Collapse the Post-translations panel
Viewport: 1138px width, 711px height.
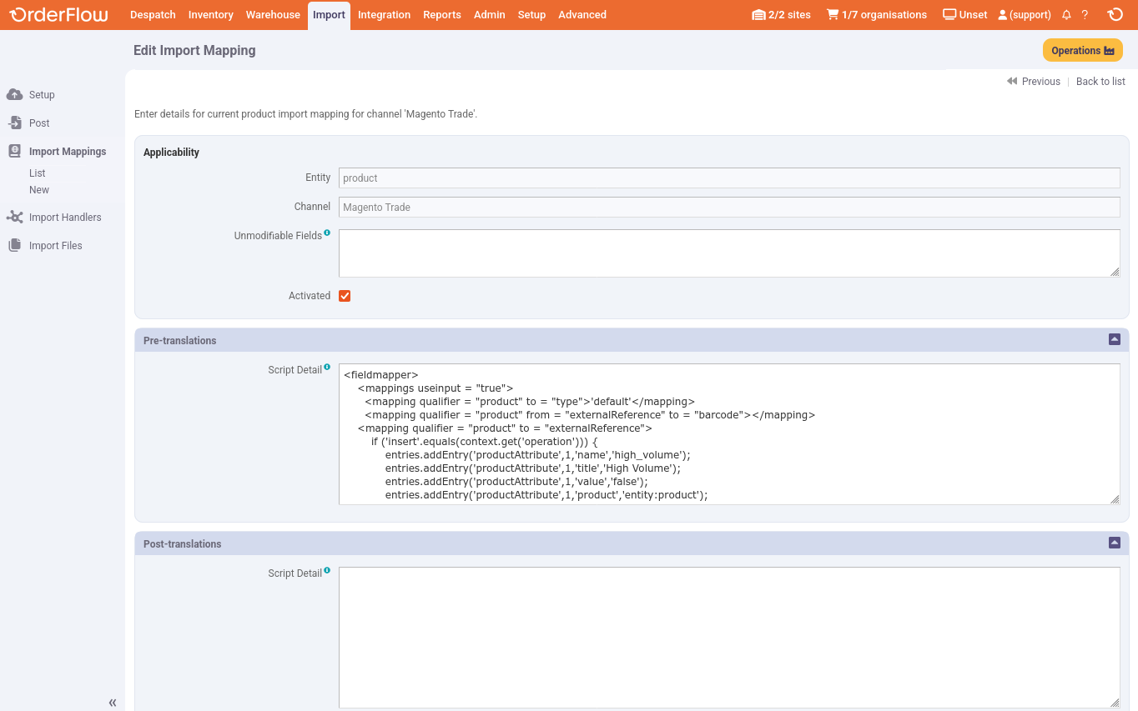click(x=1114, y=543)
